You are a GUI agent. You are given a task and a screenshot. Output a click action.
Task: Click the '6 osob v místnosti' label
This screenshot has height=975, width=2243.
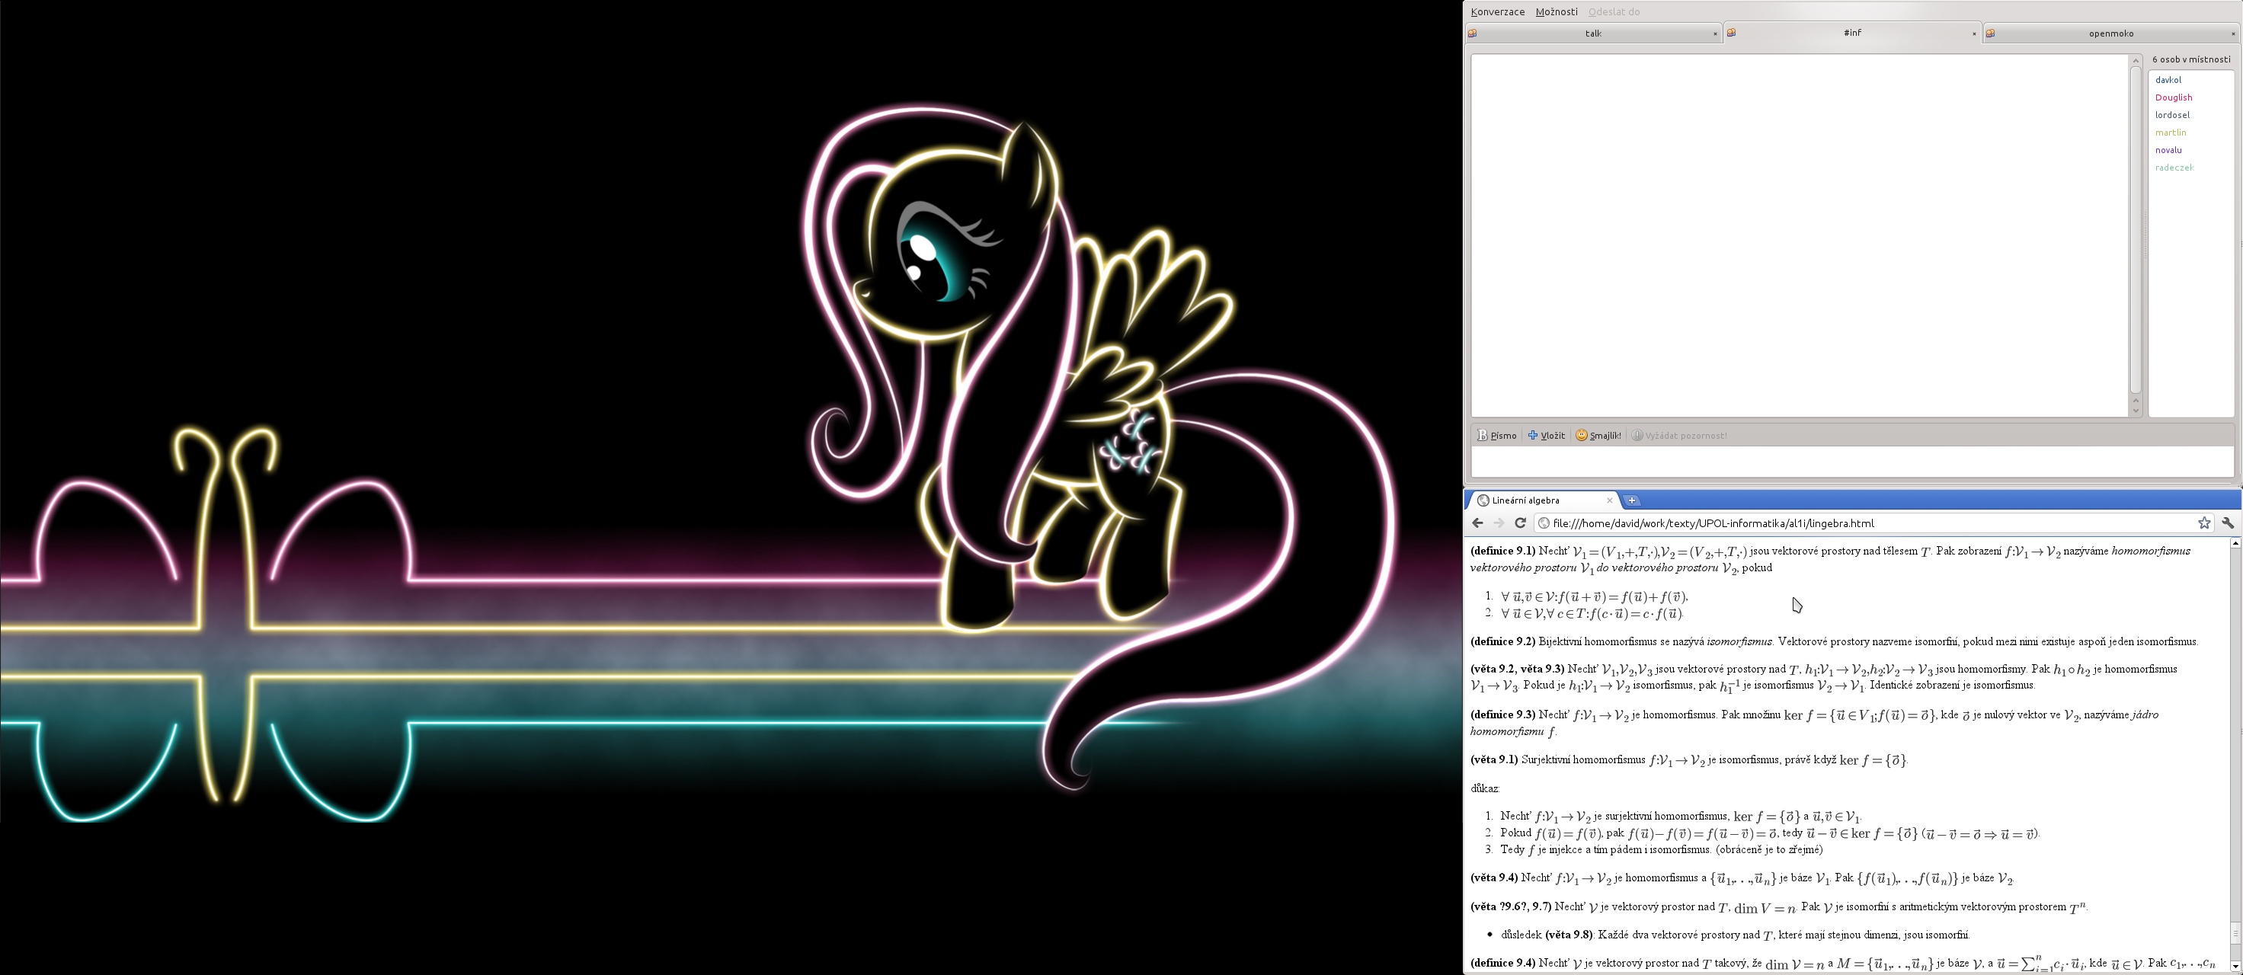pos(2190,59)
